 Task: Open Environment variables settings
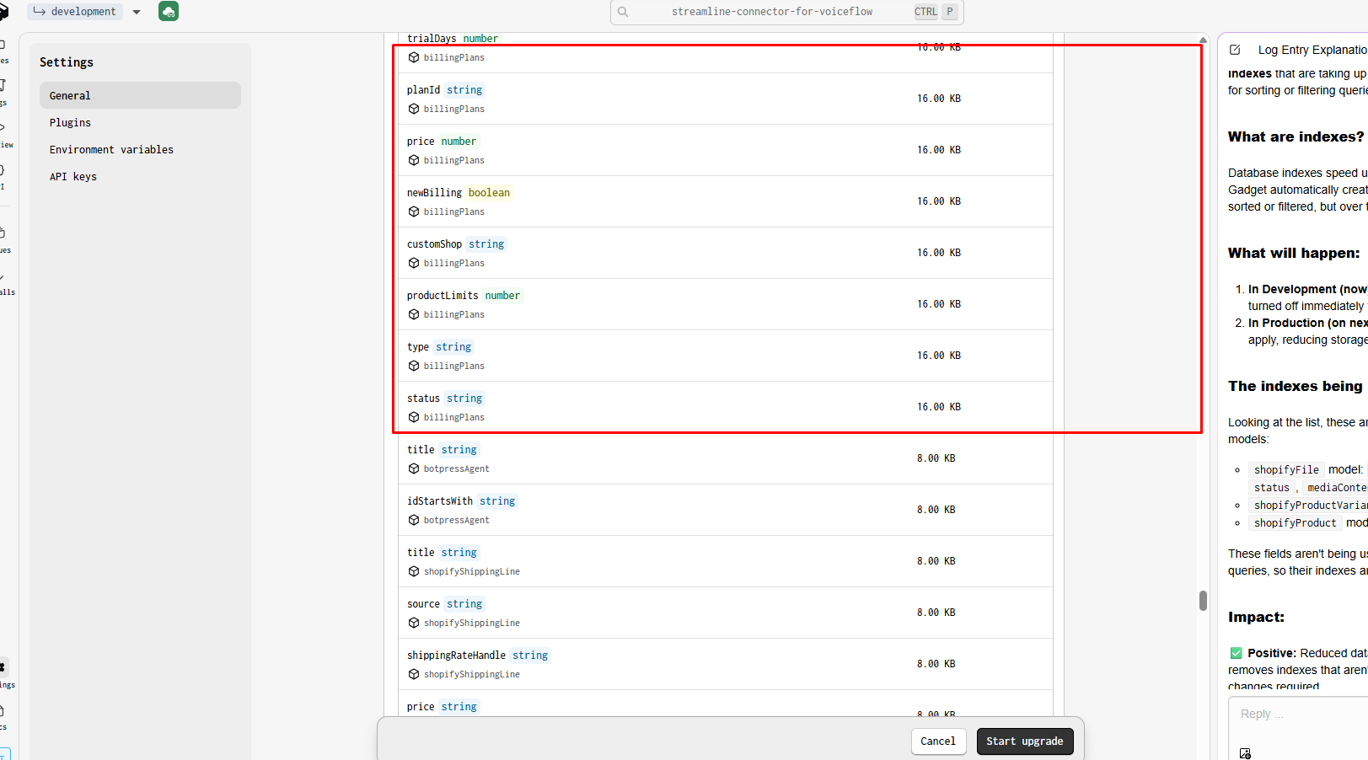(x=140, y=149)
